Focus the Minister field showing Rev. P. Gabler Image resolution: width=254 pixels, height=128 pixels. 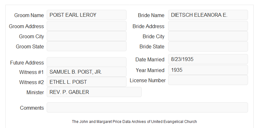click(x=94, y=92)
